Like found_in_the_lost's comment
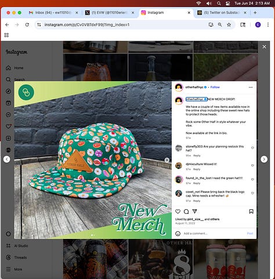The width and height of the screenshot is (275, 279). pyautogui.click(x=252, y=180)
